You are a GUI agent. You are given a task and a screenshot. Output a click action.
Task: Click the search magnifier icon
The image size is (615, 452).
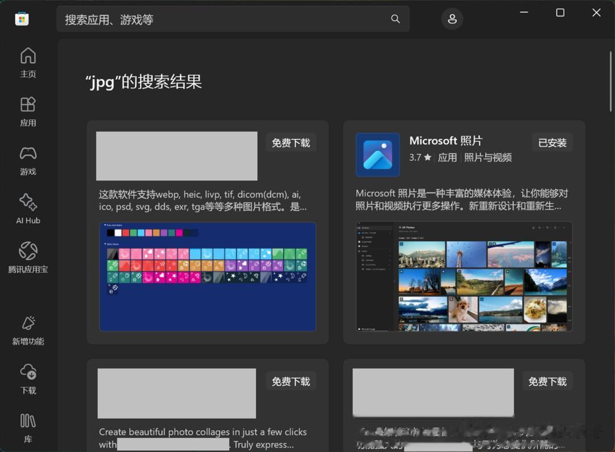click(395, 19)
